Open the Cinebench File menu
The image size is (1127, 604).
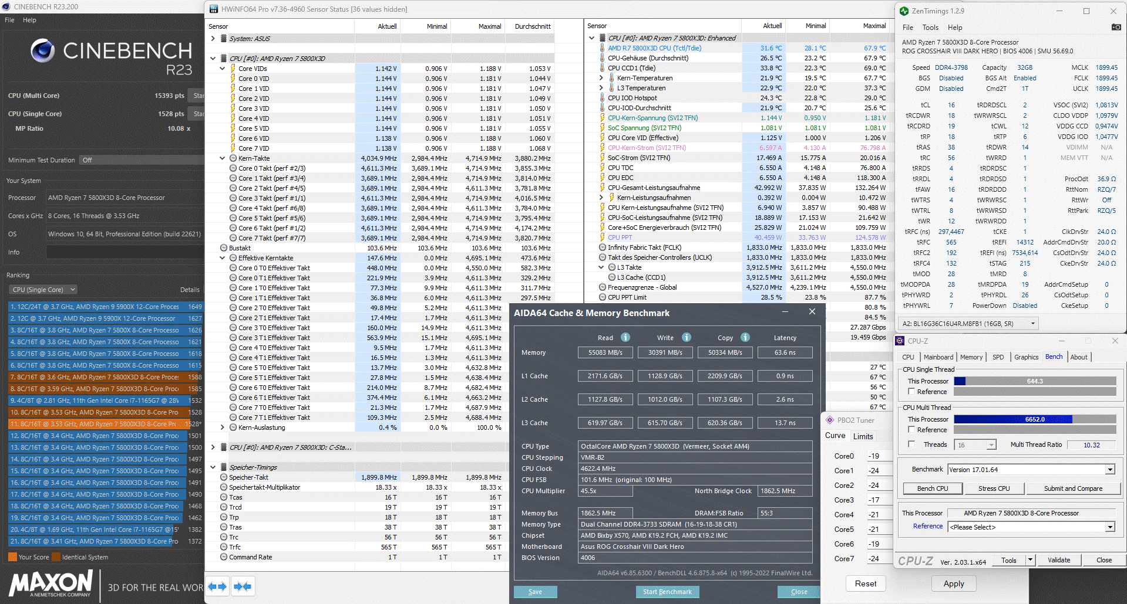[9, 20]
